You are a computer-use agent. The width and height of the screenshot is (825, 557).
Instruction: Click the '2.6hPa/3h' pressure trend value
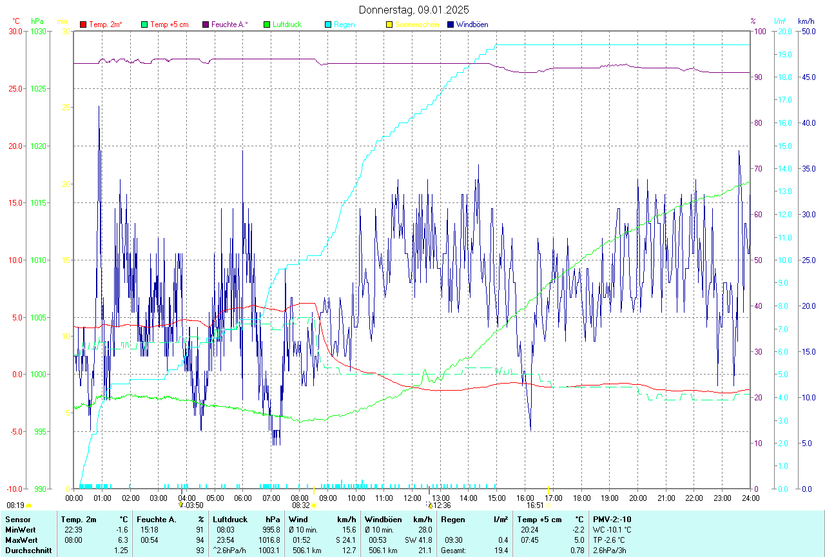(610, 551)
